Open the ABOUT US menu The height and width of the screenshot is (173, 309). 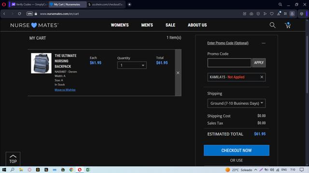click(x=197, y=25)
